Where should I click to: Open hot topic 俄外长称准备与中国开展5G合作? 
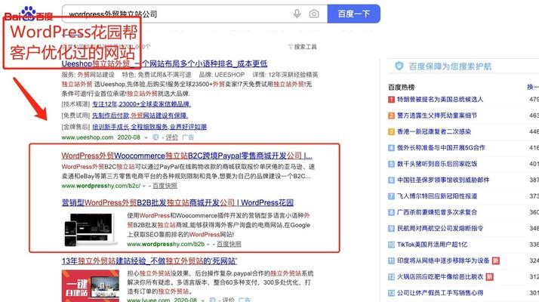click(441, 148)
